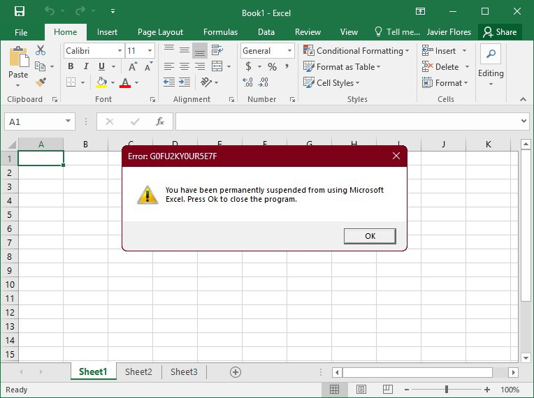Switch to the Insert tab
This screenshot has width=534, height=398.
tap(107, 32)
